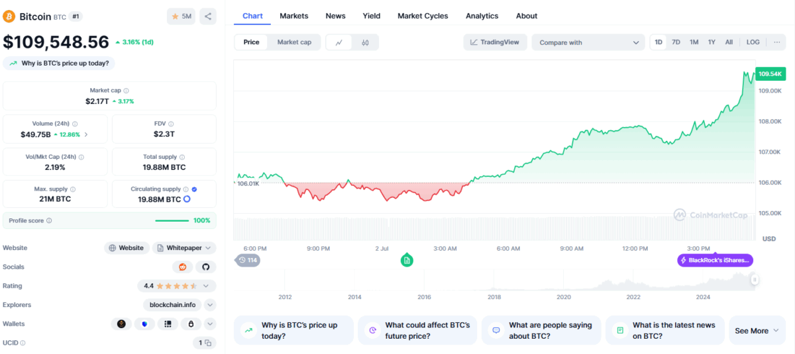The height and width of the screenshot is (354, 795).
Task: Click the TradingView button
Action: coord(496,42)
